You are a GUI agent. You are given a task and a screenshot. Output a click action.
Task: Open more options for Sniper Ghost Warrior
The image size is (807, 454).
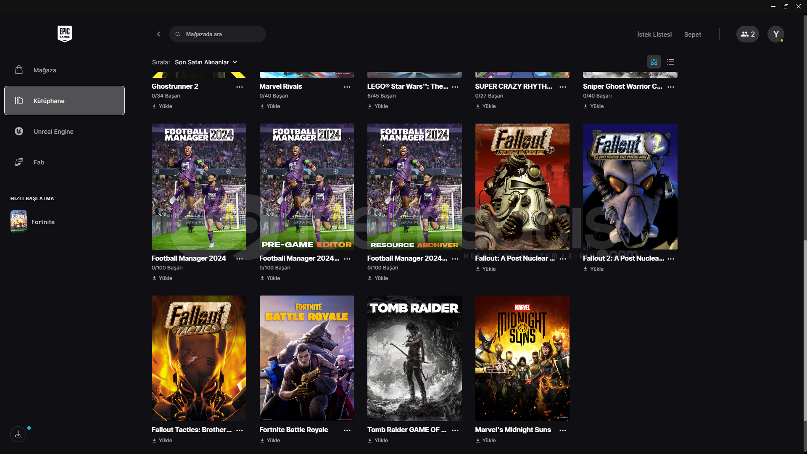(x=671, y=87)
